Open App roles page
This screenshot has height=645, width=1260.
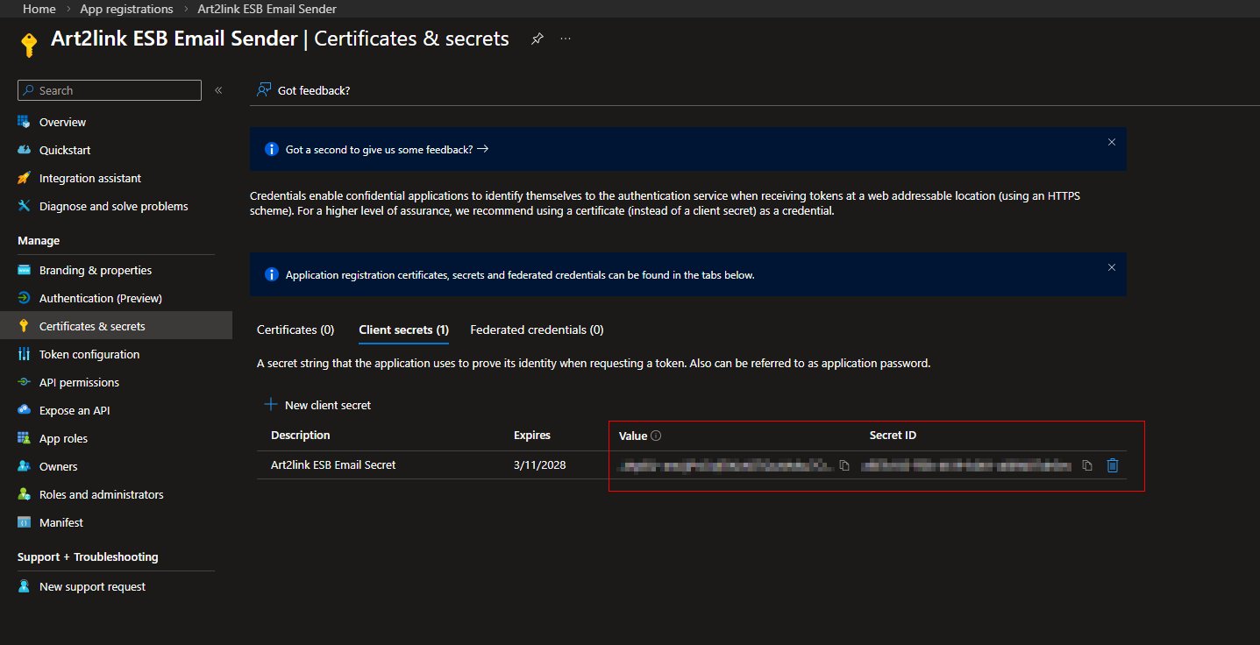[x=63, y=438]
